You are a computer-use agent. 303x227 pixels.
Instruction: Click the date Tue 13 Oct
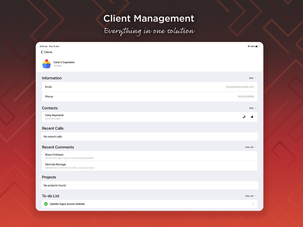(x=54, y=46)
